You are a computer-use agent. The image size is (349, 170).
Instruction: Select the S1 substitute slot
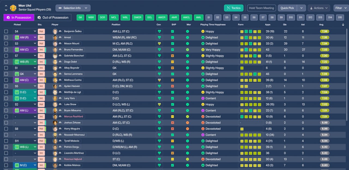point(209,17)
